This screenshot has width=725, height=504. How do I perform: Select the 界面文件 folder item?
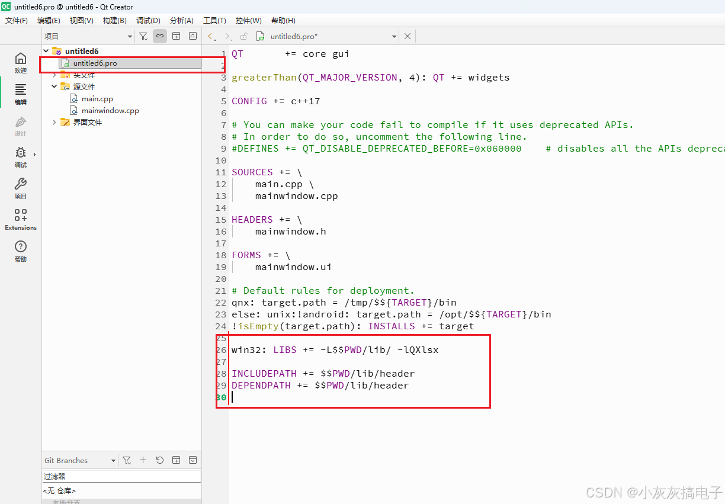pos(88,122)
